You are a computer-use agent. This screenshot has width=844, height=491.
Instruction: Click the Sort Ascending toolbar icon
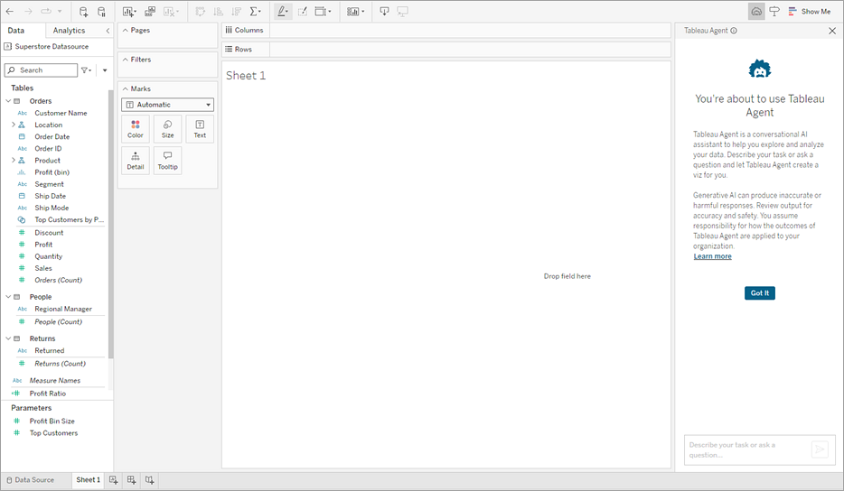(x=218, y=12)
